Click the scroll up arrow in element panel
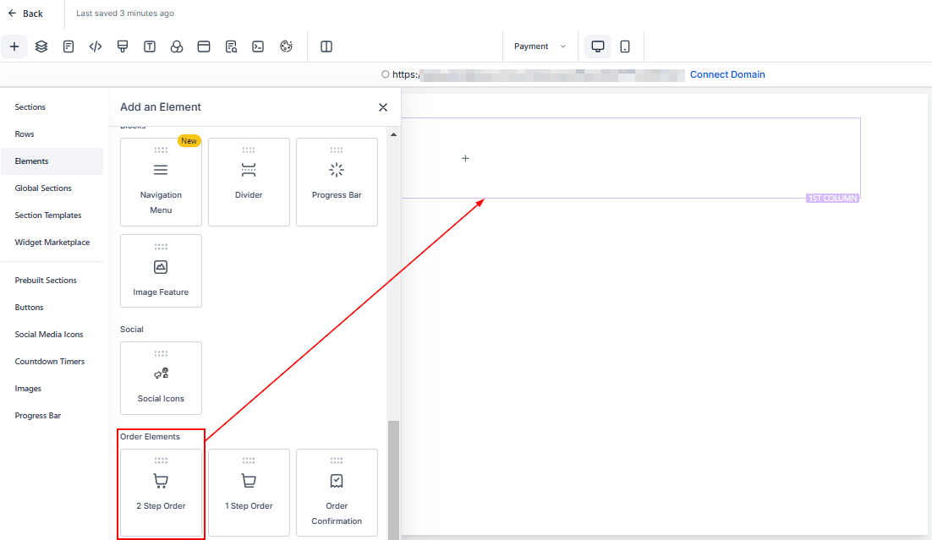 click(x=393, y=135)
